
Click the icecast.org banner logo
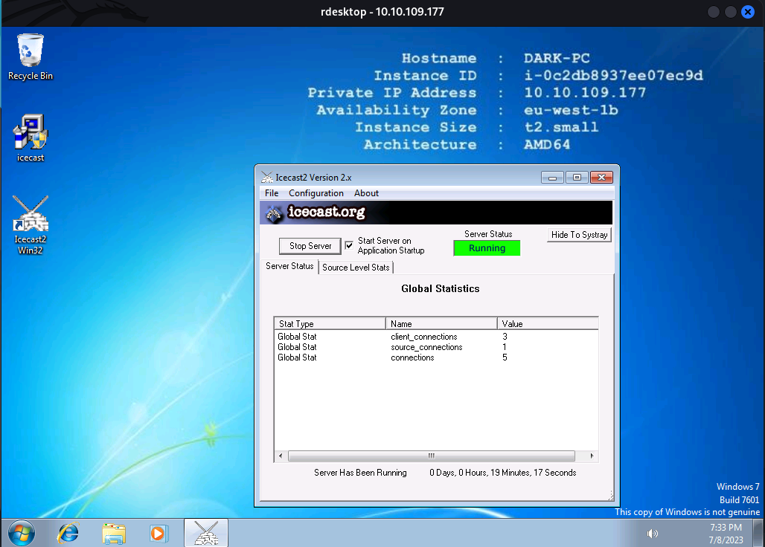coord(316,213)
